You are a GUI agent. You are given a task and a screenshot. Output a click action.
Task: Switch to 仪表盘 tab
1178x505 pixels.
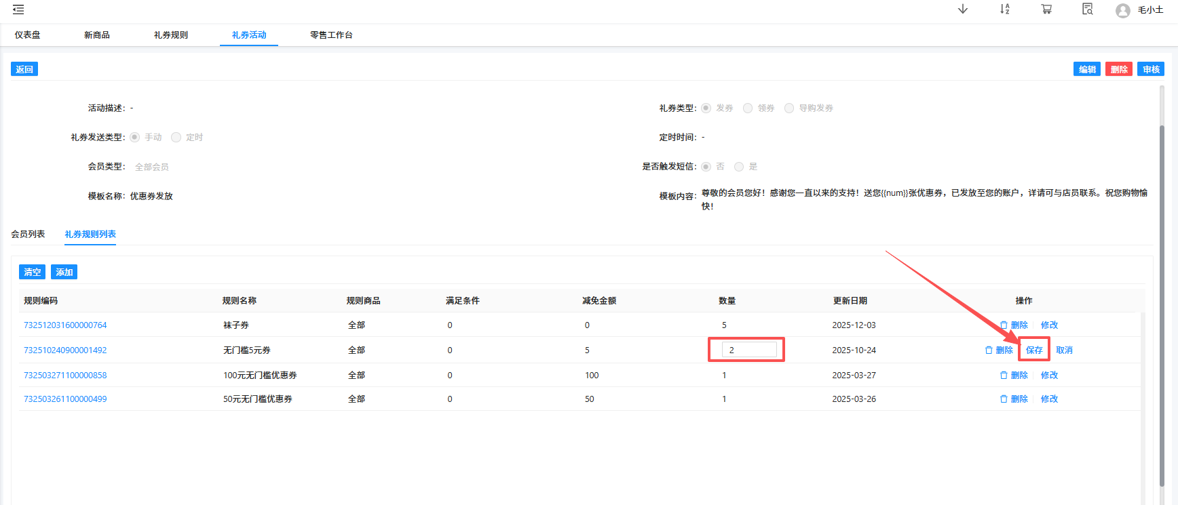[x=28, y=35]
